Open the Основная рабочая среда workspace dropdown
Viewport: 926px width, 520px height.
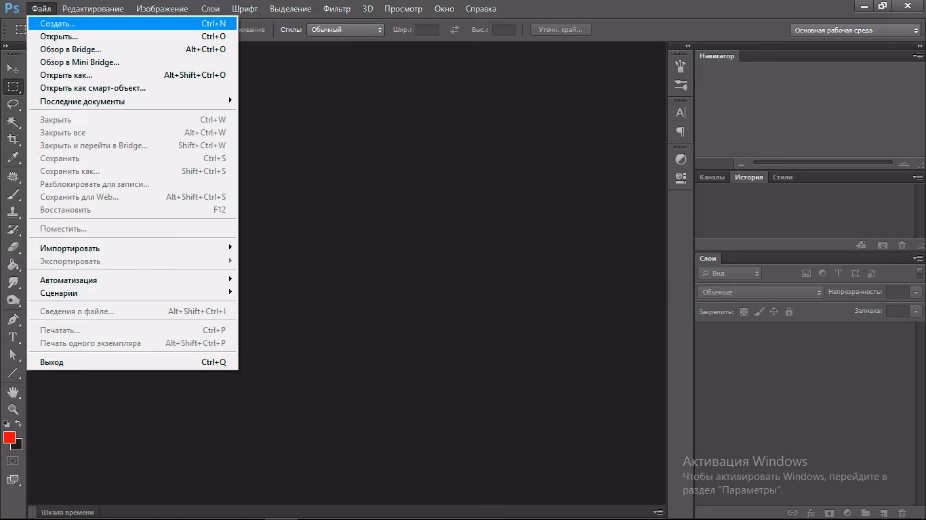[855, 30]
